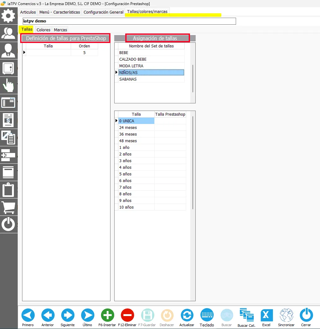Open the settings gear icon in sidebar
This screenshot has height=329, width=320.
[9, 16]
